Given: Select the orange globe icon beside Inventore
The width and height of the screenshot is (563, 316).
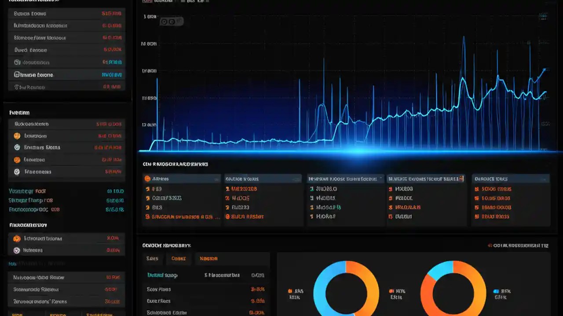Looking at the screenshot, I should pyautogui.click(x=17, y=136).
